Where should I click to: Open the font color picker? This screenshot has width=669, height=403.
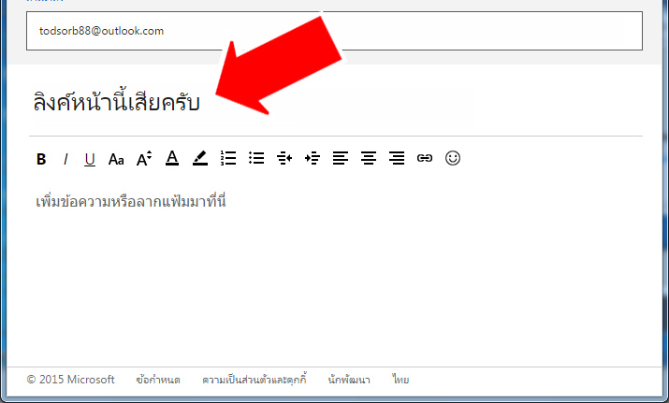tap(172, 158)
